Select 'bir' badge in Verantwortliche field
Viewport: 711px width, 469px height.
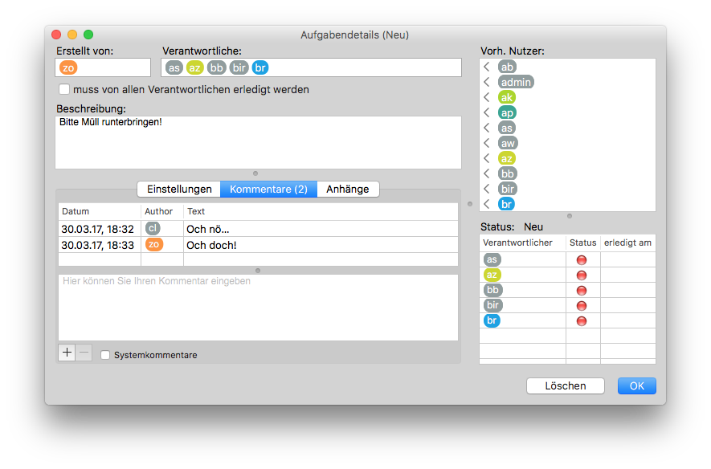[239, 68]
